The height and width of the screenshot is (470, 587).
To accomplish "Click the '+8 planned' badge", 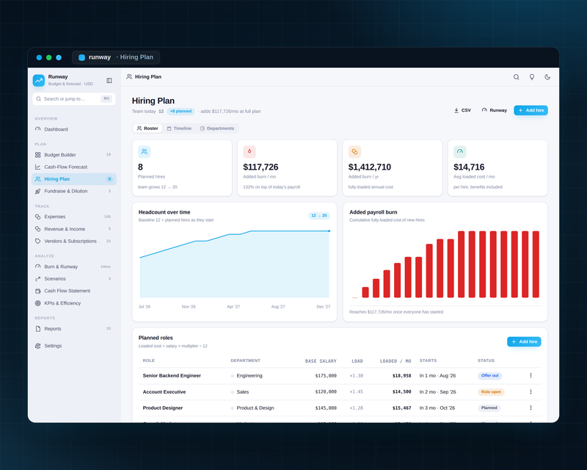I will [181, 112].
